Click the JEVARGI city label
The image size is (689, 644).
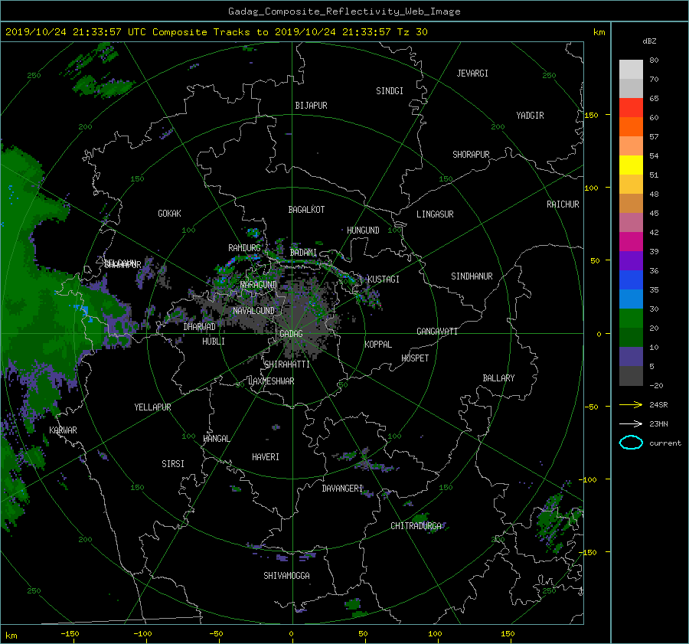click(x=472, y=74)
